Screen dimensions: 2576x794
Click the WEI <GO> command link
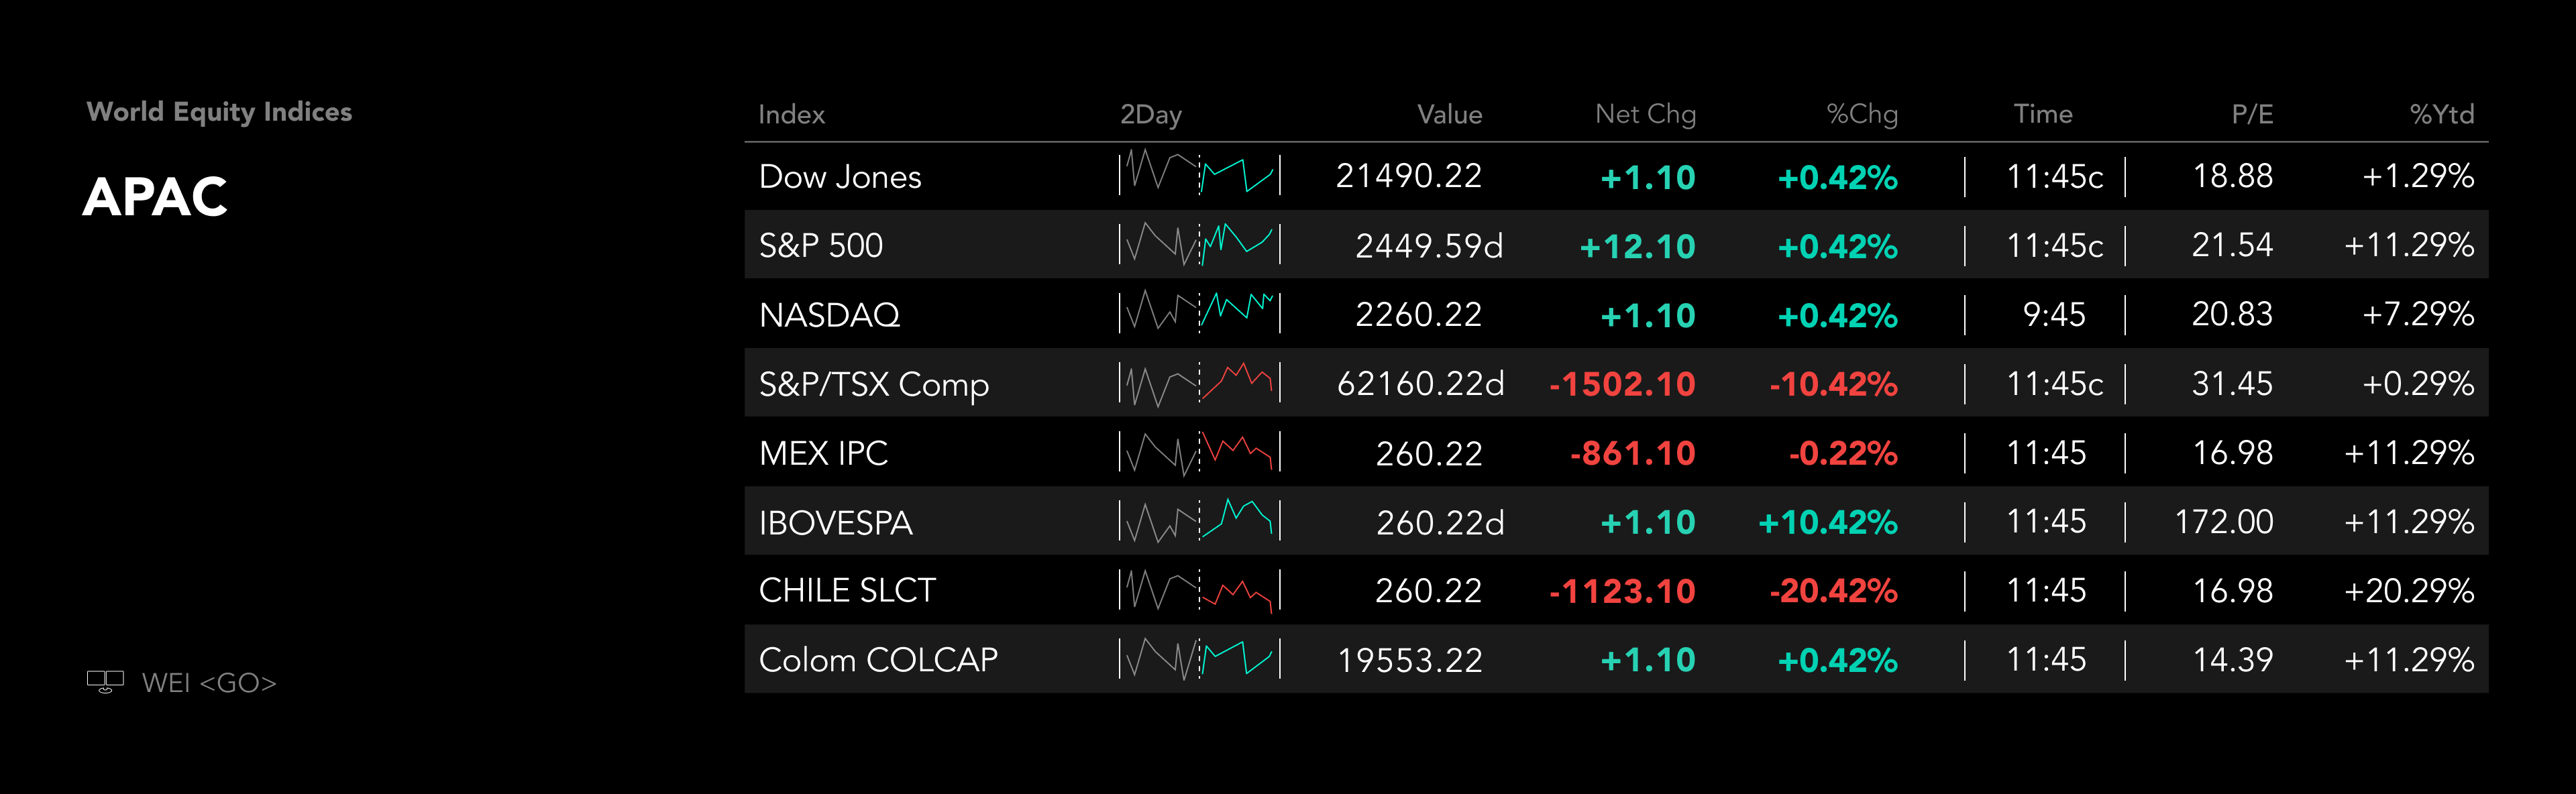[209, 683]
